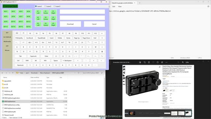Sort by the Name column header

click(5, 77)
